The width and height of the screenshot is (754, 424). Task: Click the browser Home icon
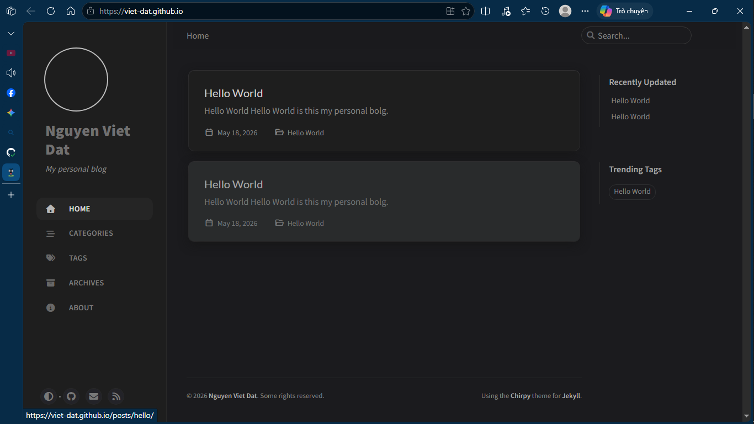point(71,11)
